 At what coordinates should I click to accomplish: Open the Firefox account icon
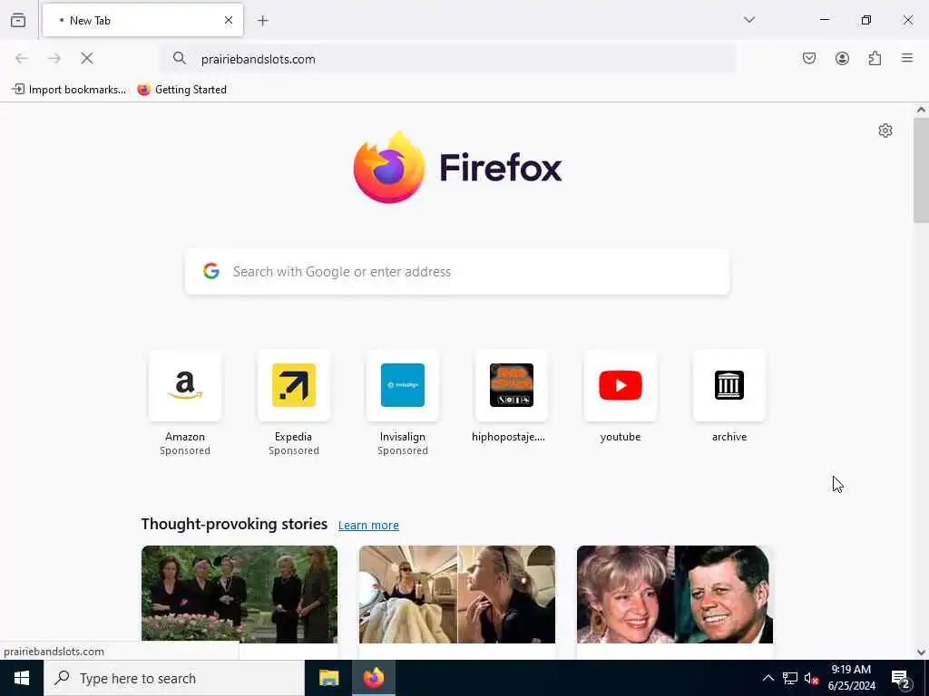click(842, 58)
